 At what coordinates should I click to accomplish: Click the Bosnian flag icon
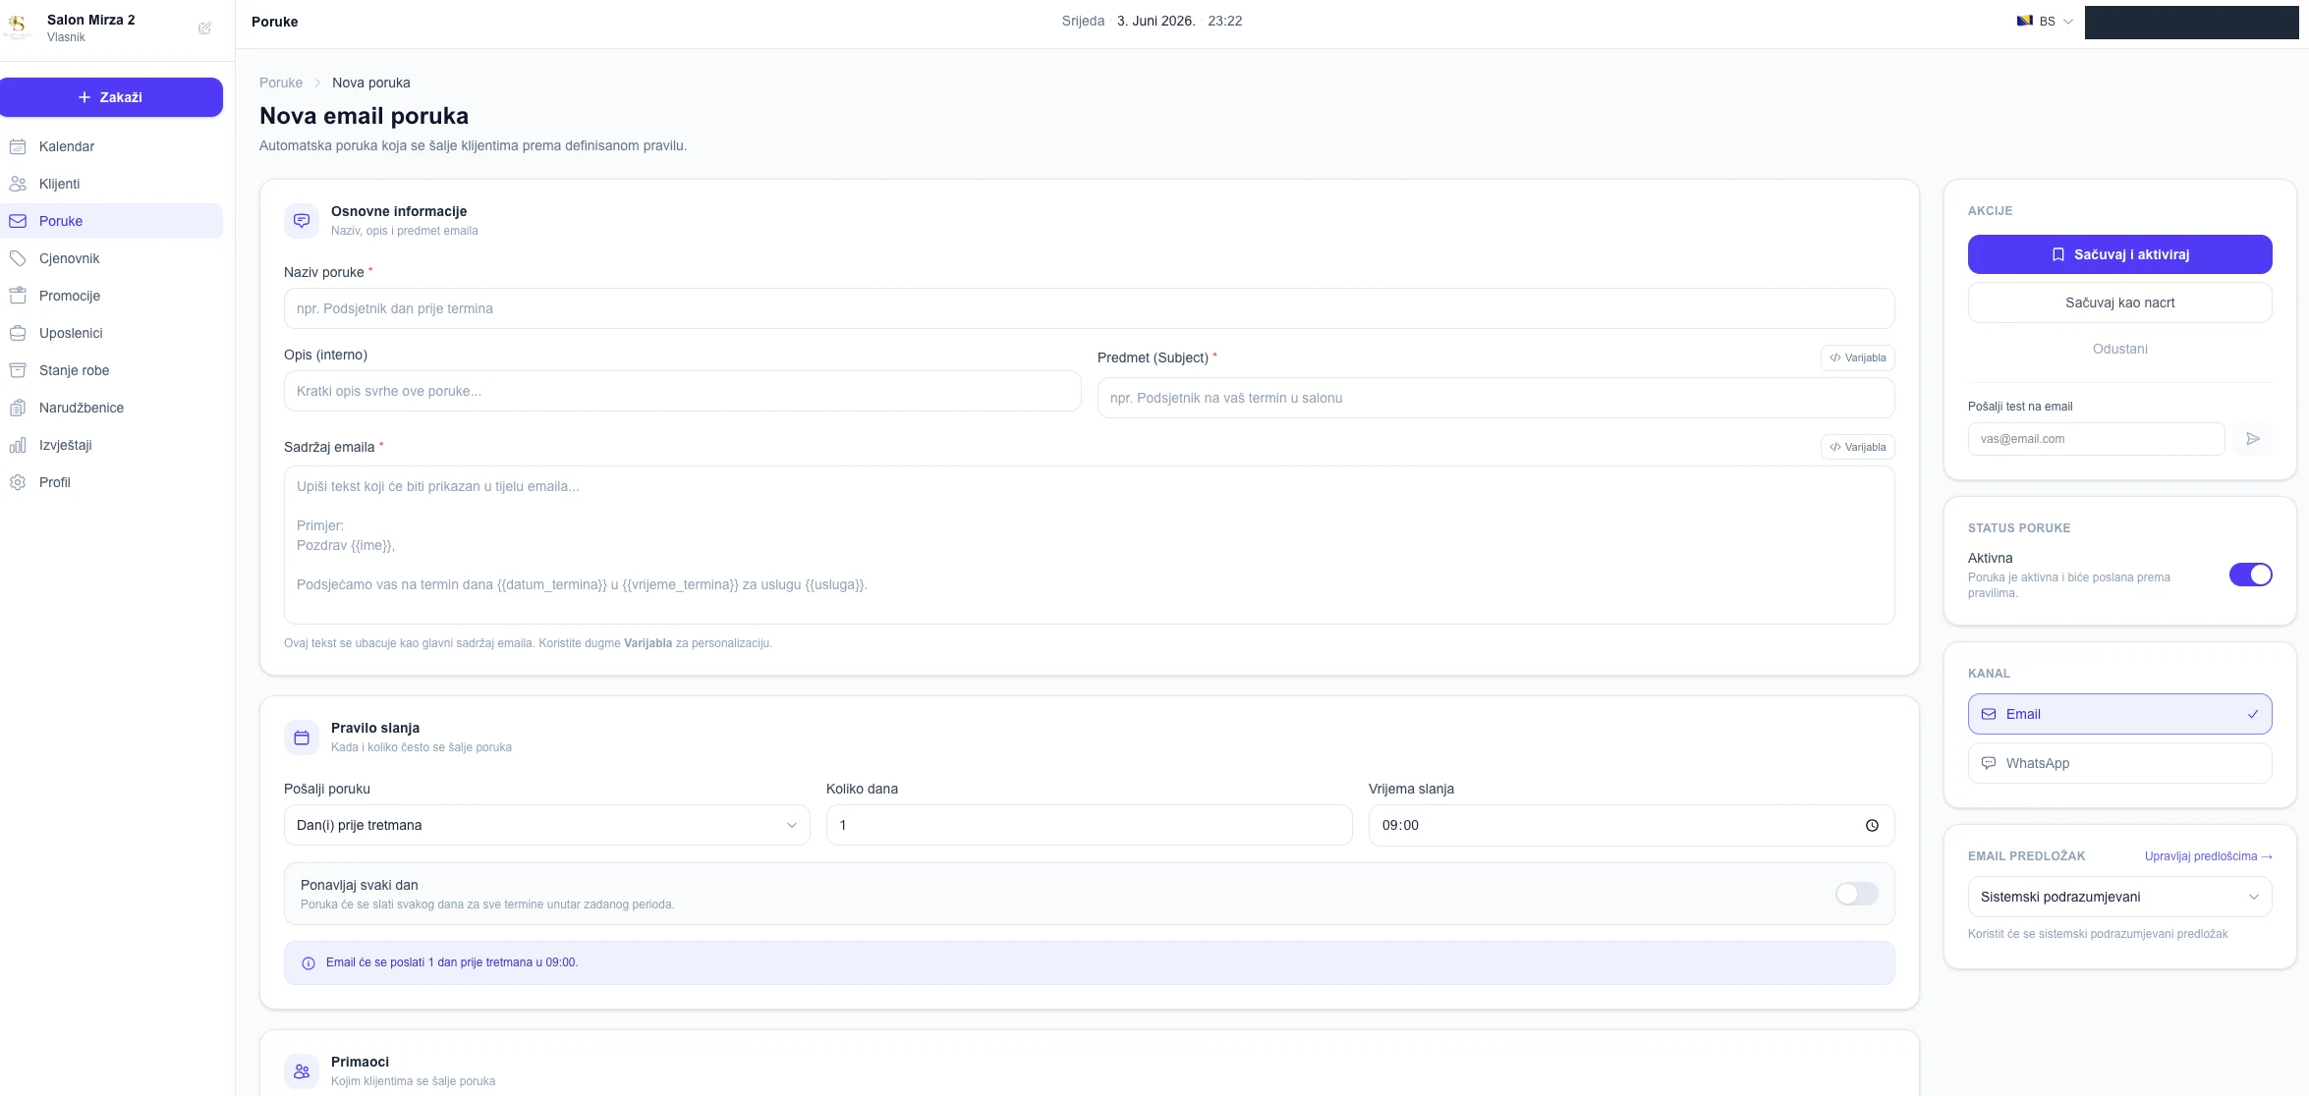[2024, 21]
